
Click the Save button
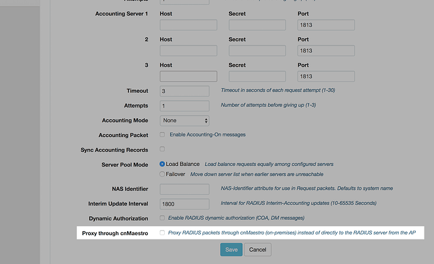pos(231,250)
